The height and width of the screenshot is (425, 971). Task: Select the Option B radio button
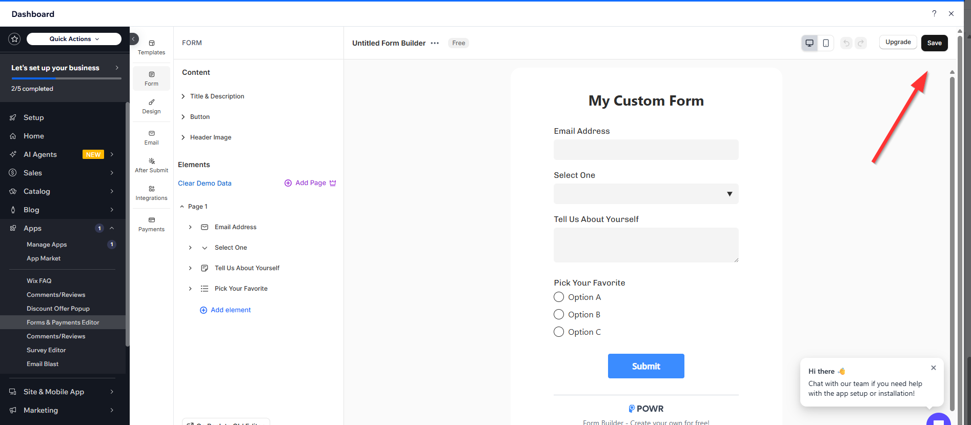(x=559, y=314)
